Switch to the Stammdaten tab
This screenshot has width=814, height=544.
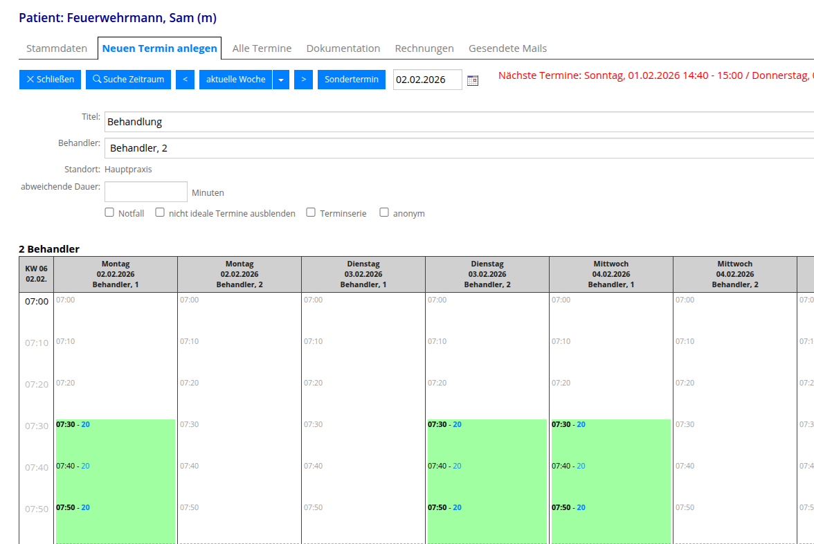(57, 48)
